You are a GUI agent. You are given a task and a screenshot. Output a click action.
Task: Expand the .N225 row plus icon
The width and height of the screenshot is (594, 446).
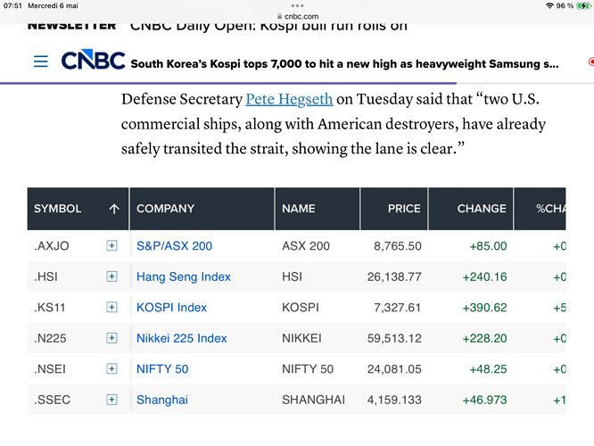point(111,338)
